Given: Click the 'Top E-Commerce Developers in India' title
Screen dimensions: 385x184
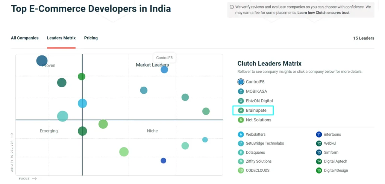Looking at the screenshot, I should [91, 9].
